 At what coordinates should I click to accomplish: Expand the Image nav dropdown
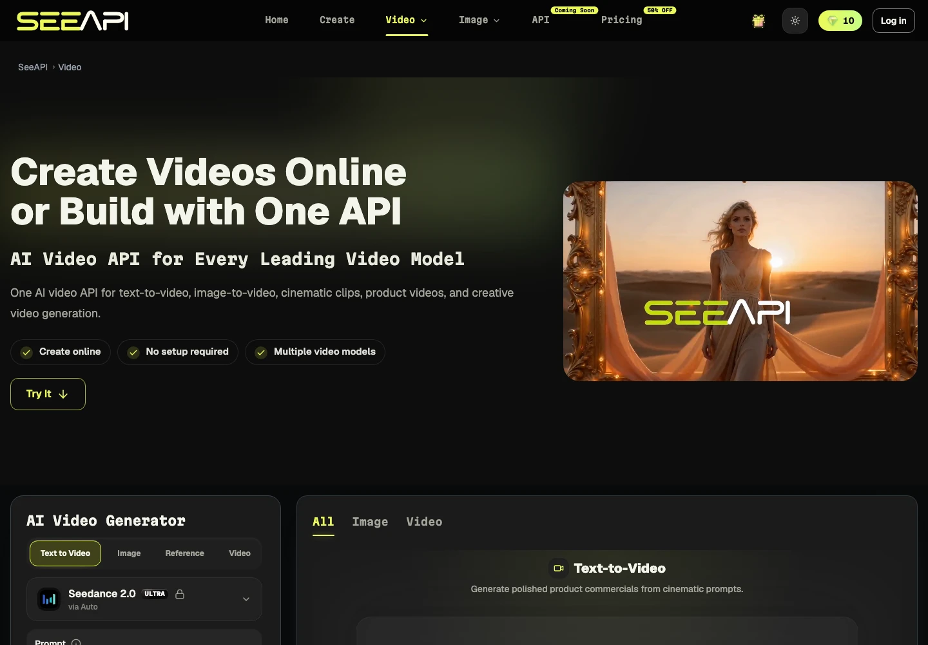(x=479, y=20)
